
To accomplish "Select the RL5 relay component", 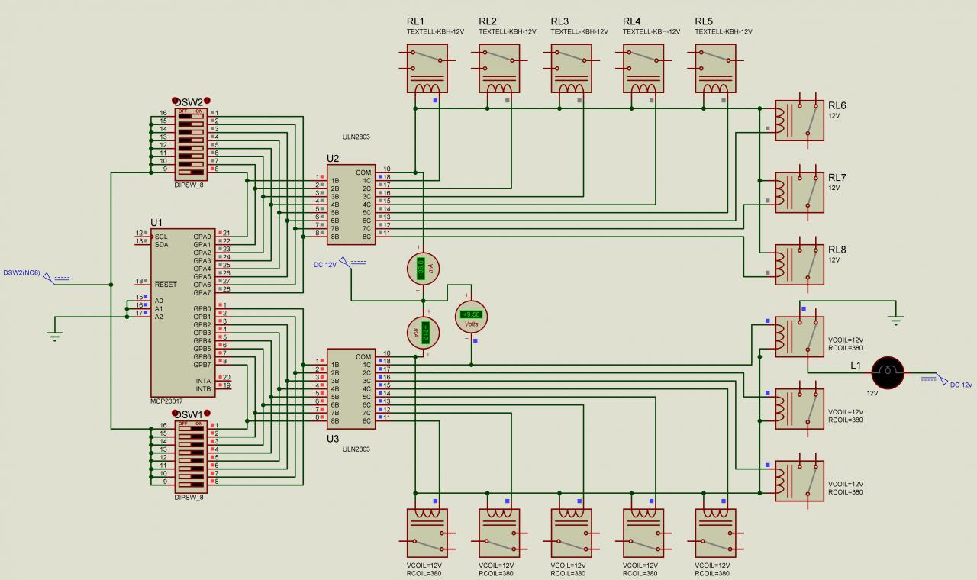I will (715, 69).
